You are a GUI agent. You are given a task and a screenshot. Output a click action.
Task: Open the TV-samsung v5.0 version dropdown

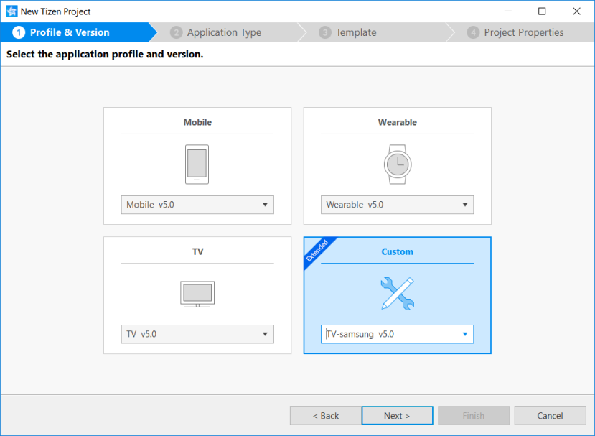click(465, 334)
